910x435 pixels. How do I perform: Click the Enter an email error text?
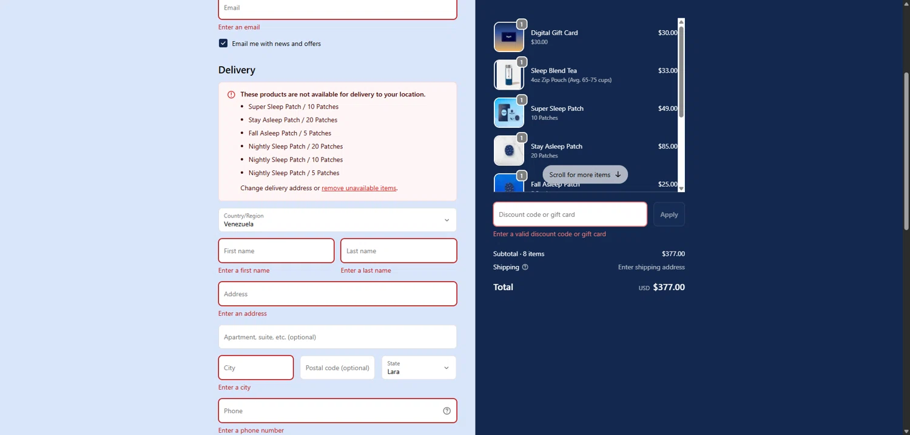click(x=239, y=27)
